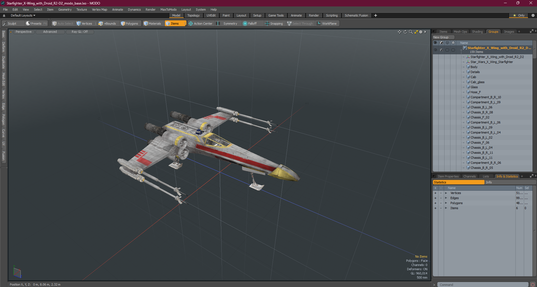Select the Hose_F item in the list
This screenshot has height=287, width=537.
point(475,92)
